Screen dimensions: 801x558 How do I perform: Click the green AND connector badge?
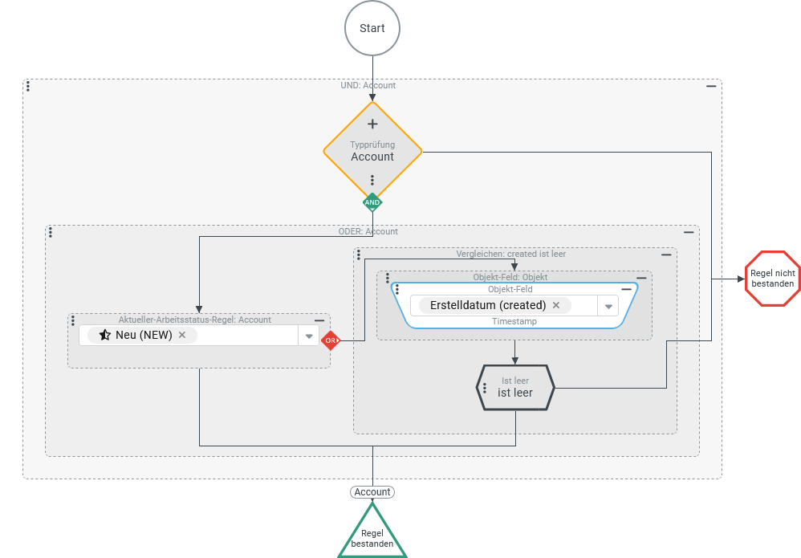pos(372,202)
